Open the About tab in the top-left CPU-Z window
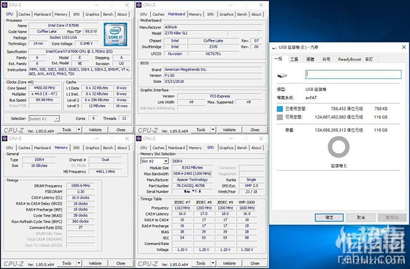 click(122, 15)
